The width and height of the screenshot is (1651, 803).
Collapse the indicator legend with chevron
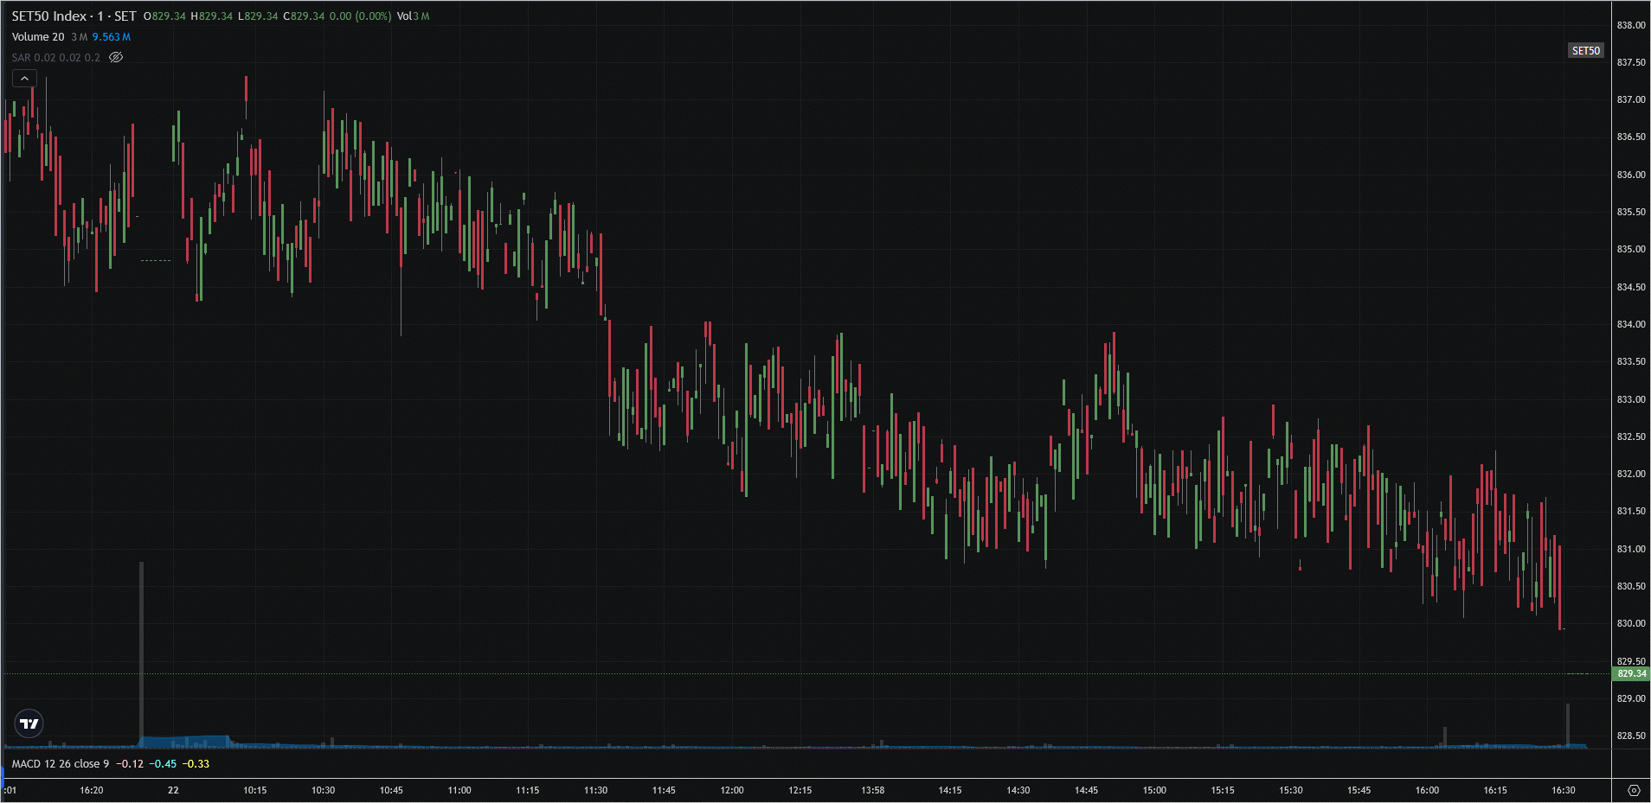coord(24,79)
